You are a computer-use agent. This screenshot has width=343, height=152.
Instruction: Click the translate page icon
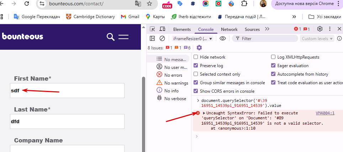(x=138, y=4)
